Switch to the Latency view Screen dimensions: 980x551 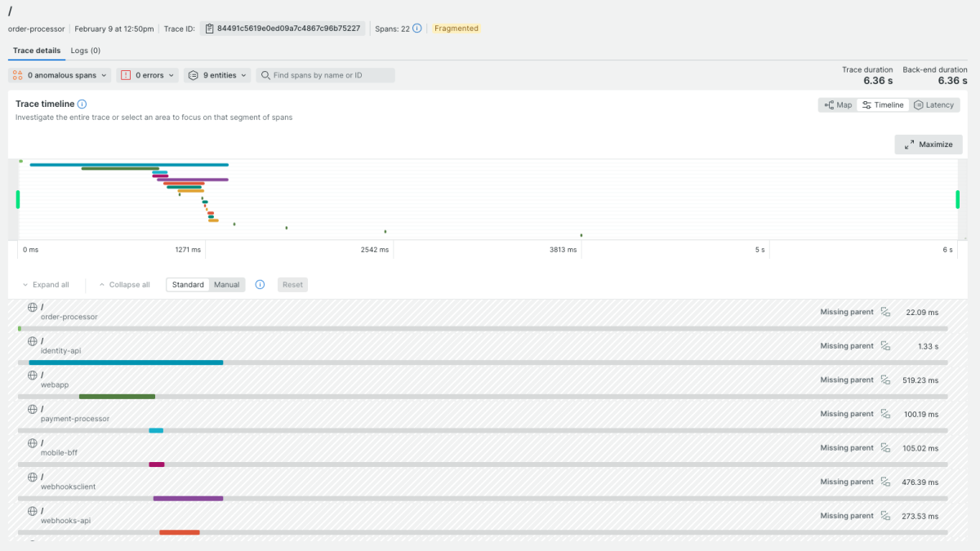coord(934,105)
